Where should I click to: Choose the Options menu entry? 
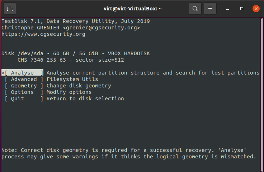point(24,92)
